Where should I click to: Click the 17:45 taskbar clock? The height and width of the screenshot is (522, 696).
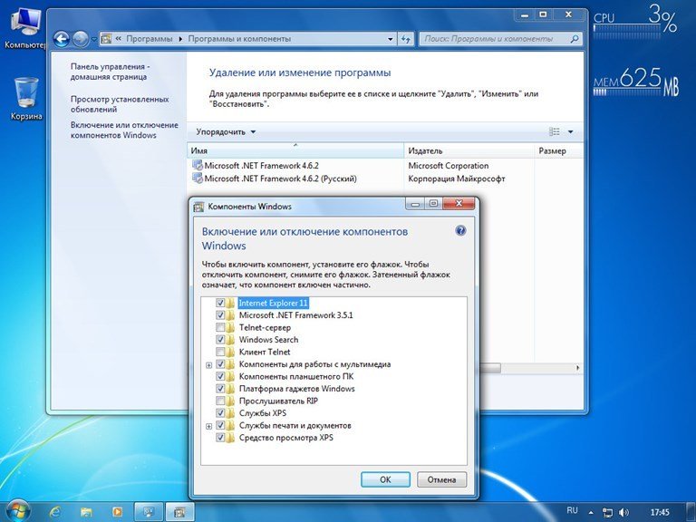tap(660, 512)
